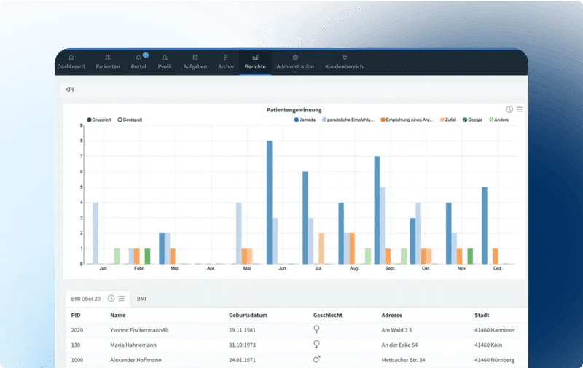The image size is (583, 368).
Task: Open Administration settings icon
Action: point(295,58)
